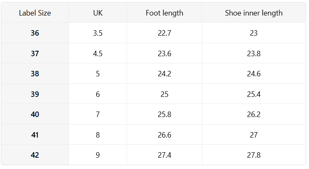The height and width of the screenshot is (169, 309).
Task: Click label size 36 row header
Action: click(x=35, y=33)
